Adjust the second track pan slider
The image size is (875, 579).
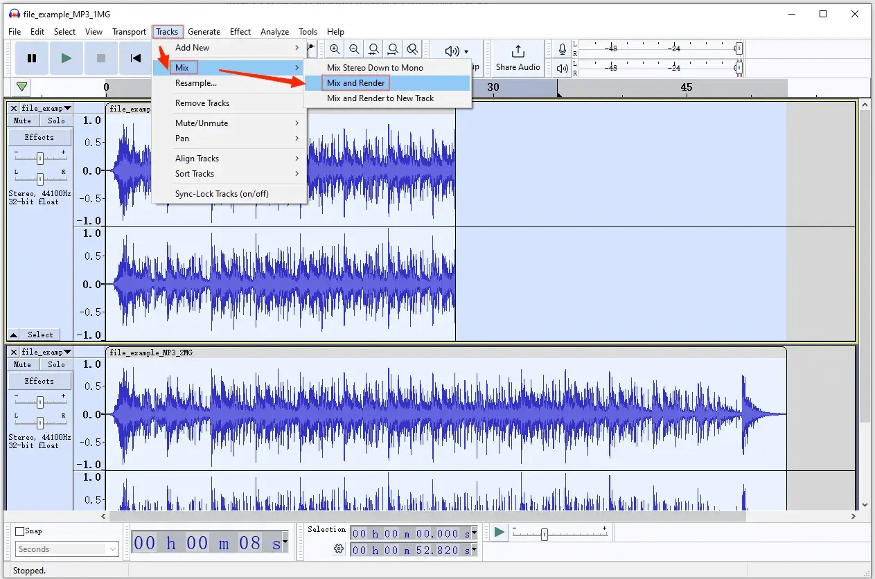(40, 422)
